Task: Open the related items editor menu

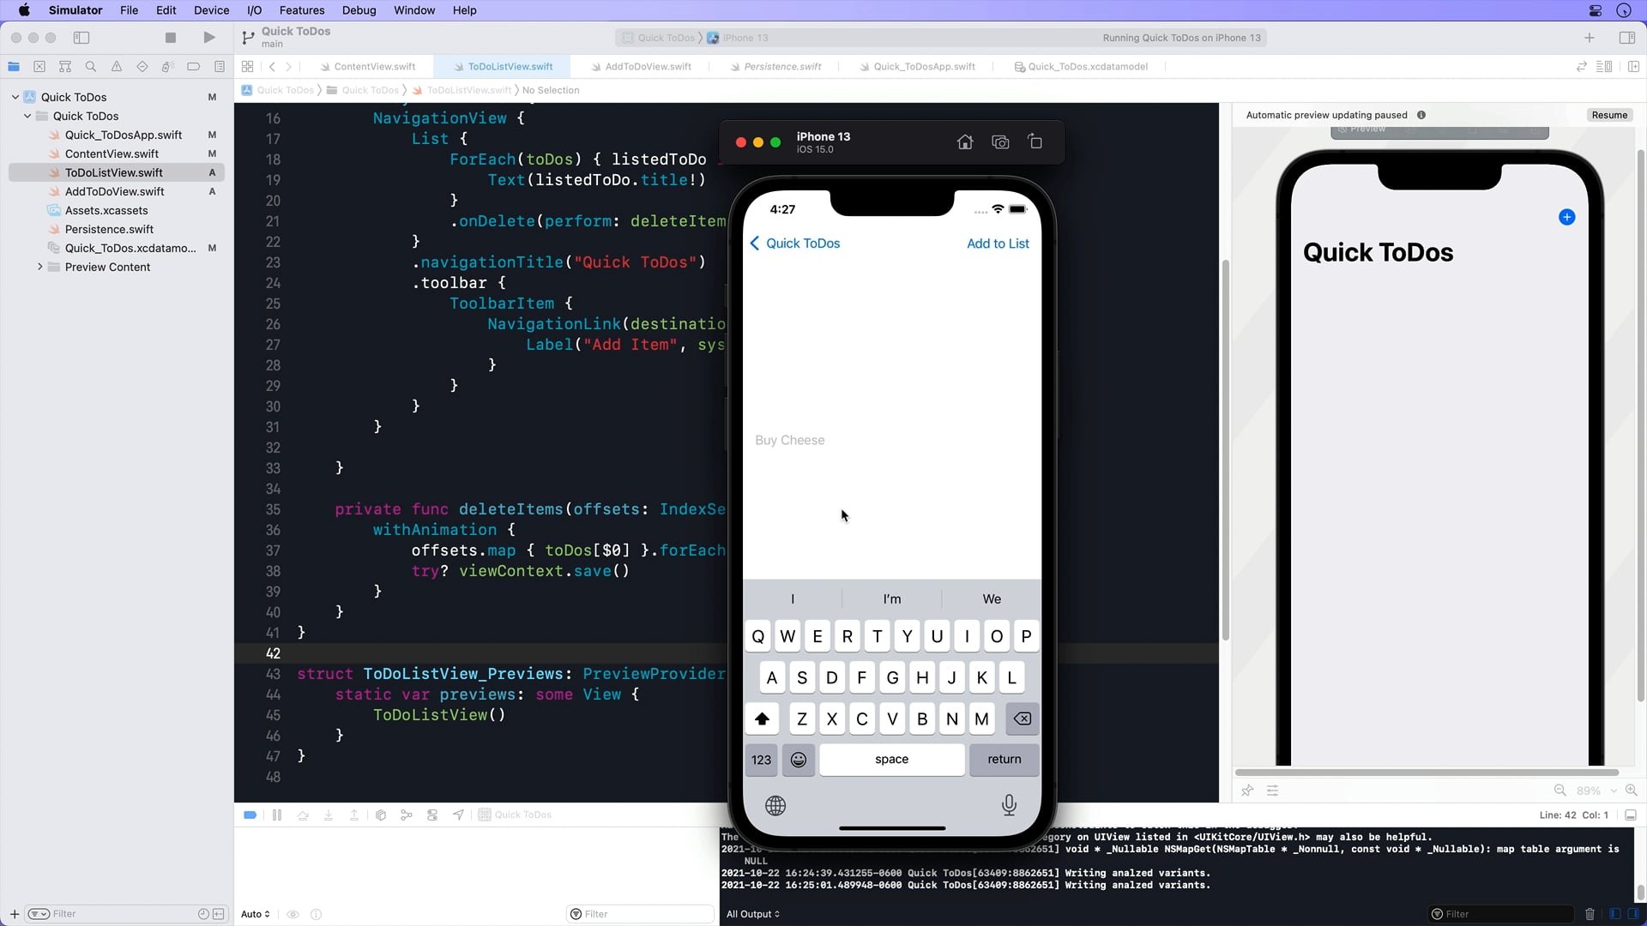Action: coord(247,67)
